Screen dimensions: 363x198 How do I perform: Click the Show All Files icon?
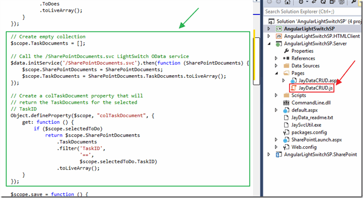(341, 2)
